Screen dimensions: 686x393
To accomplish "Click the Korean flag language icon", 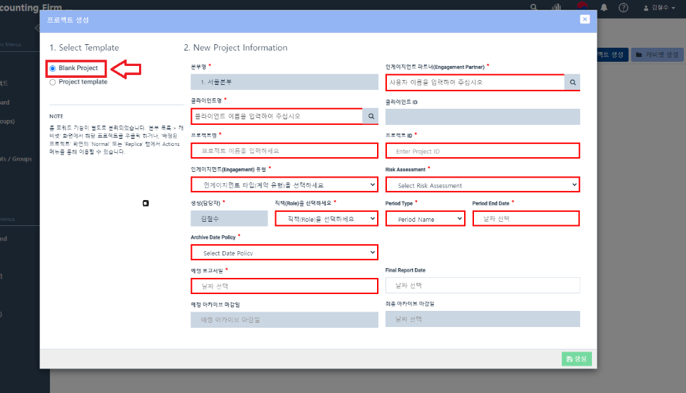I will (582, 6).
